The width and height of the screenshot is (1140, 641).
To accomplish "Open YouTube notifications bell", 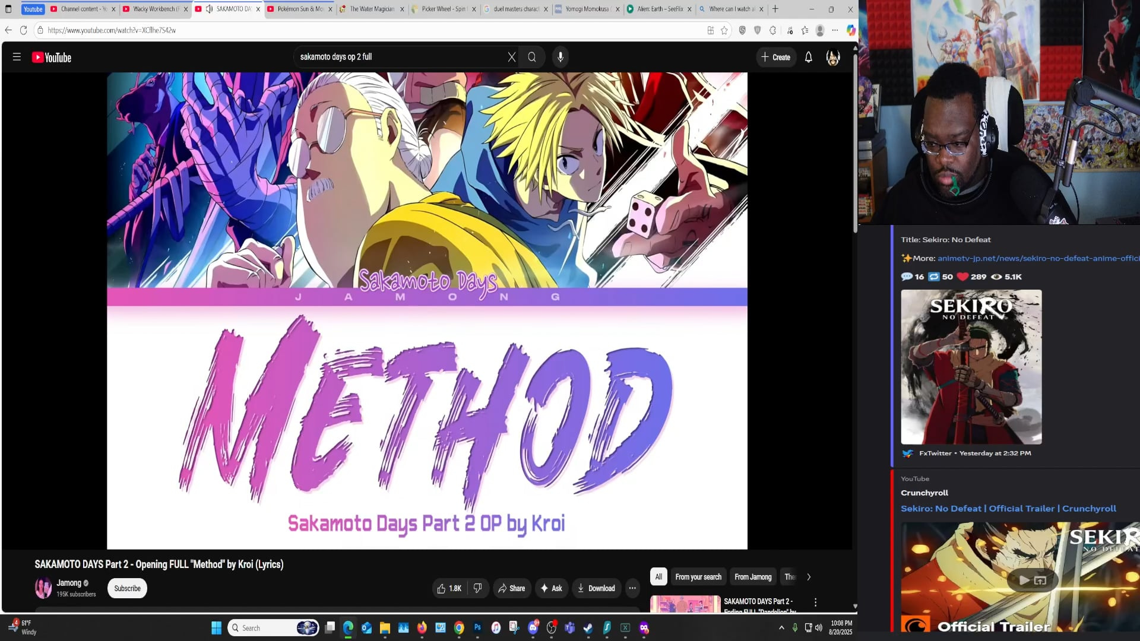I will click(809, 57).
